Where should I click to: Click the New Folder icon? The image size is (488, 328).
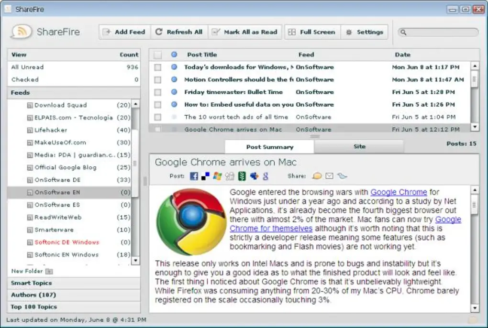pos(49,272)
